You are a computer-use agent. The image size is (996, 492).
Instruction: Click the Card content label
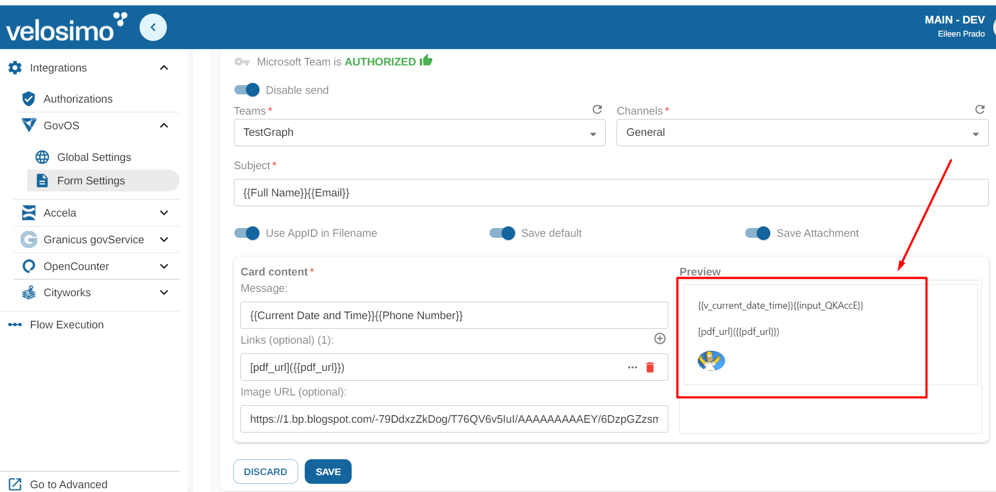coord(274,272)
